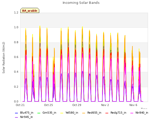Click the 1.0 y-axis tick label

pyautogui.click(x=16, y=27)
